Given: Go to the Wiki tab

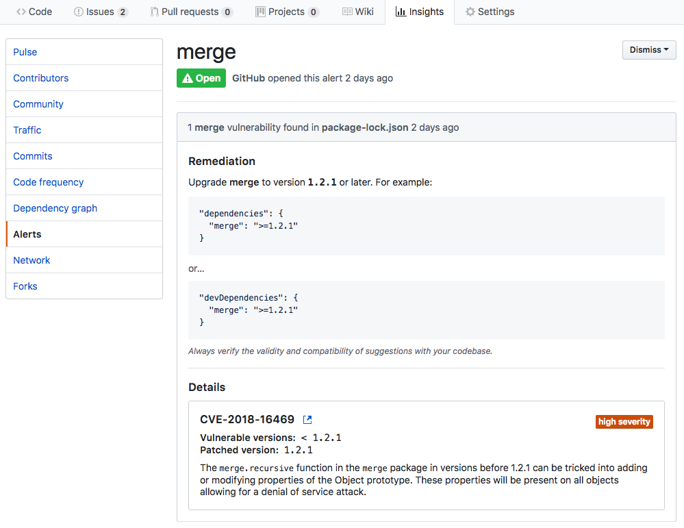Looking at the screenshot, I should [x=358, y=12].
